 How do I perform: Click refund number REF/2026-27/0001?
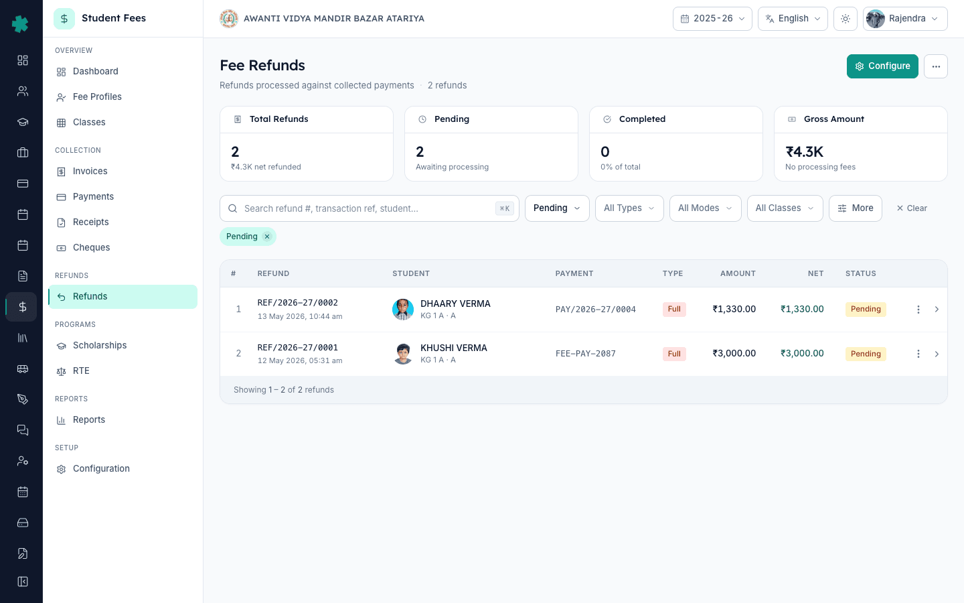(x=298, y=348)
